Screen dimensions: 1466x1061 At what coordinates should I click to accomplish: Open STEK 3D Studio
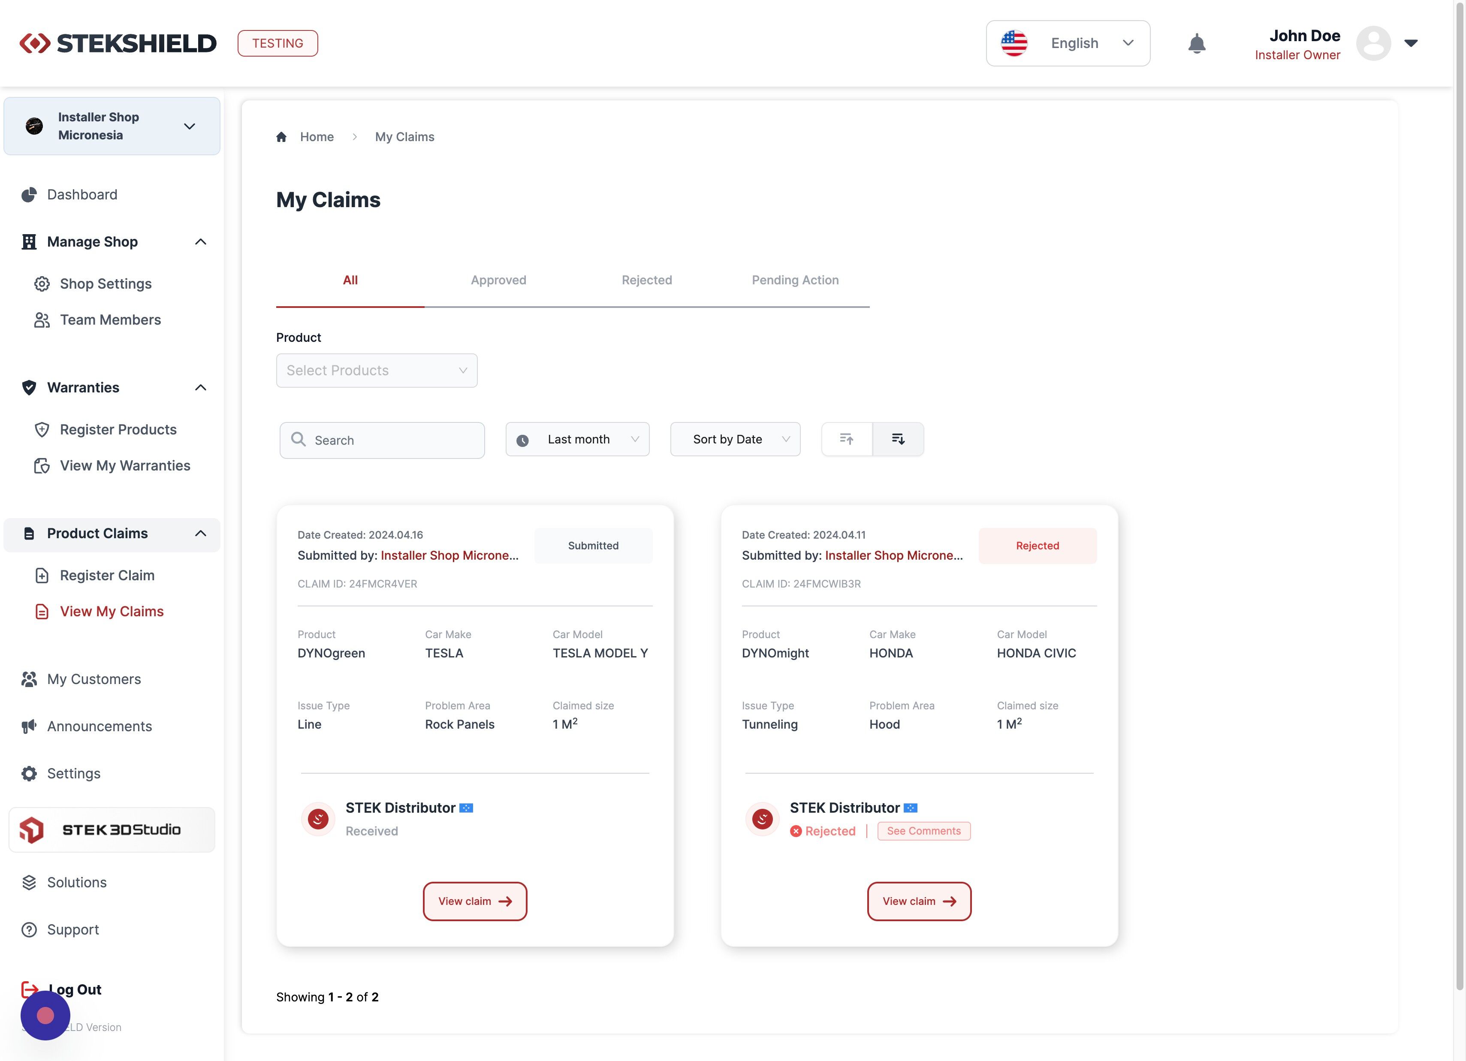(x=112, y=830)
